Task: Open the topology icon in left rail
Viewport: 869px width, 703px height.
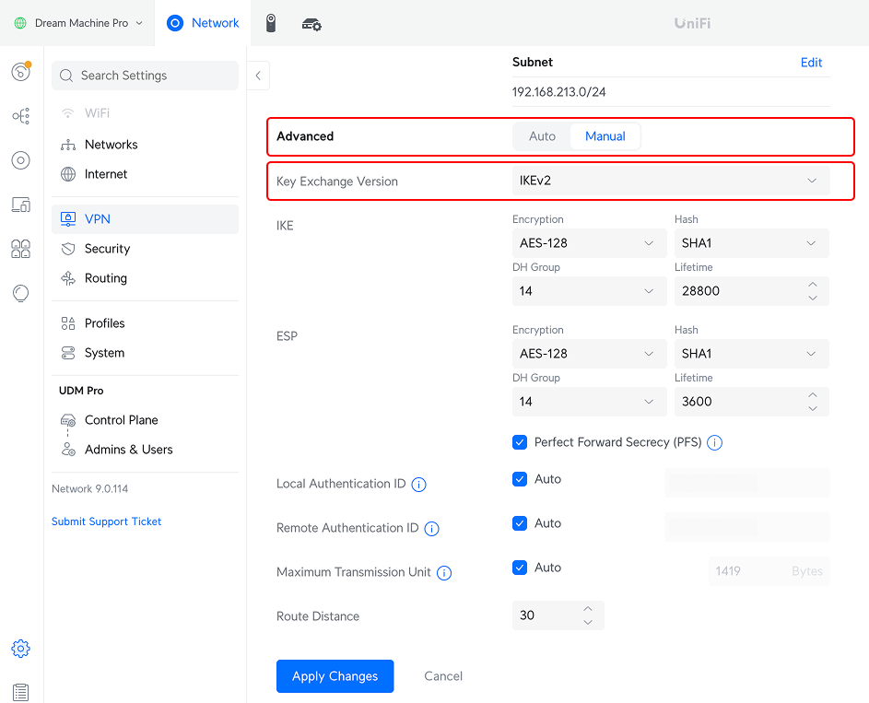Action: tap(20, 116)
